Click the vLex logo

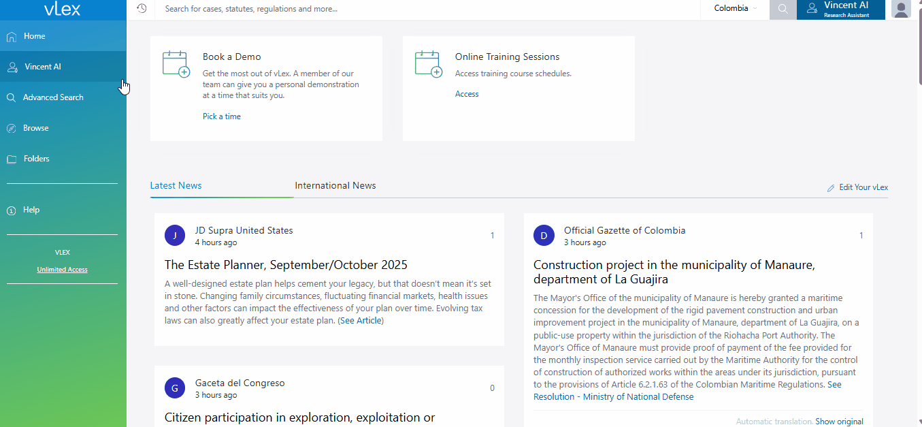62,9
